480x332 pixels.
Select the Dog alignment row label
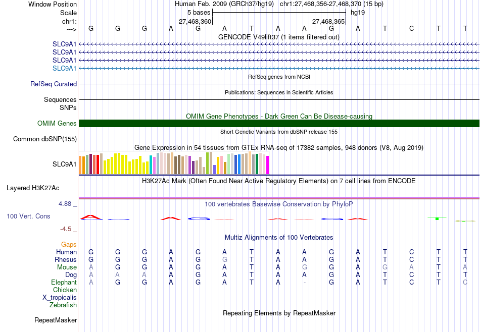click(71, 275)
